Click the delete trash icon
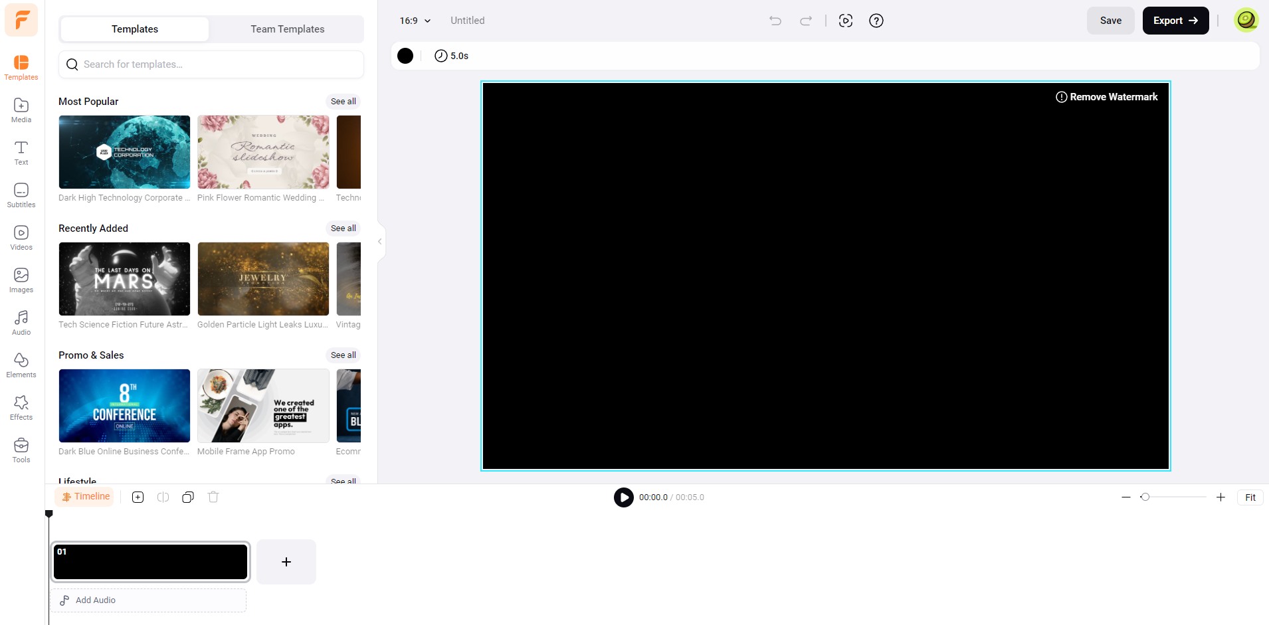The height and width of the screenshot is (625, 1269). [213, 497]
